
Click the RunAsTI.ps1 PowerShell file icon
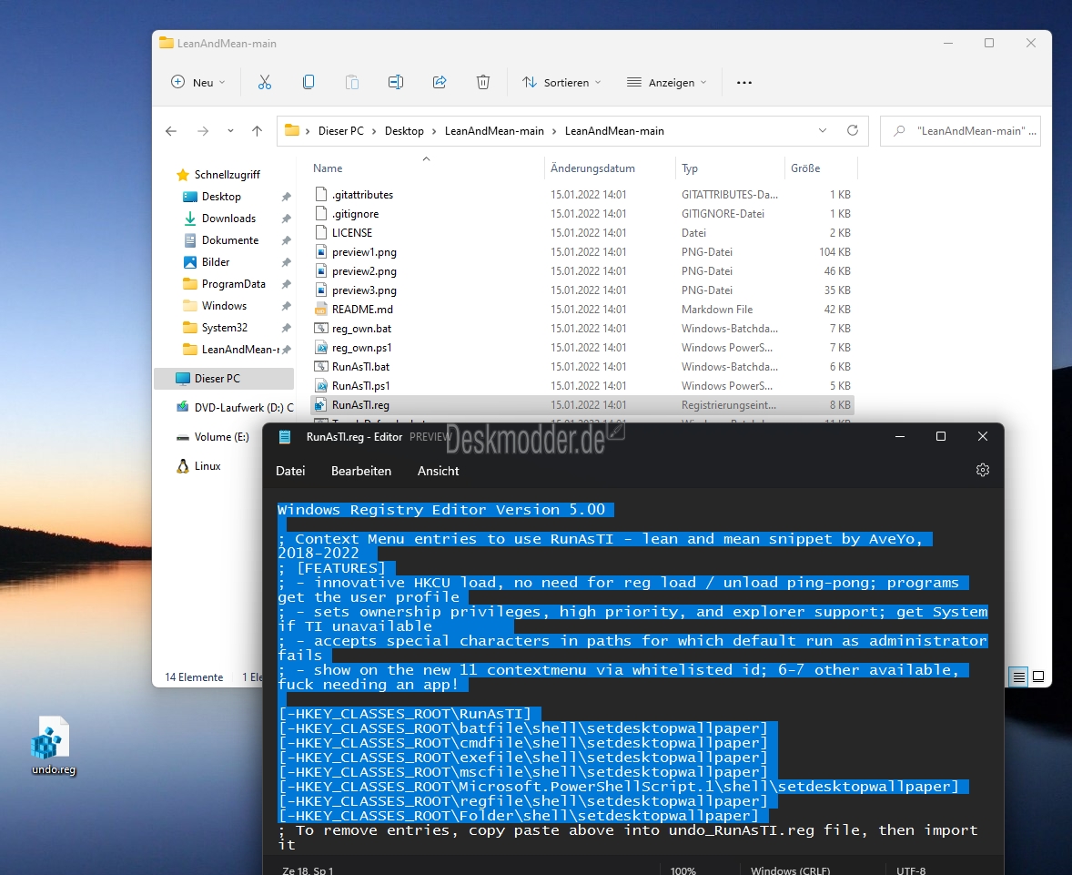click(321, 386)
